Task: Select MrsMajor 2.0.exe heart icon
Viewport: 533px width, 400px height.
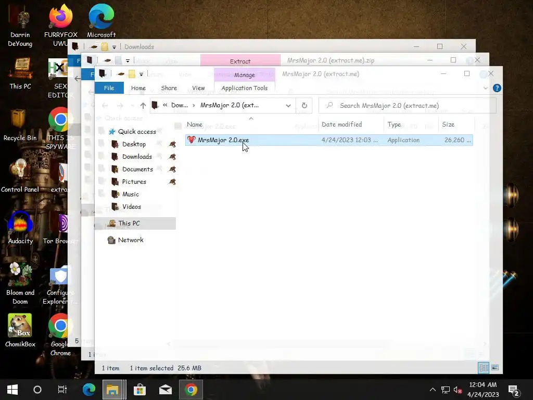Action: pos(192,140)
